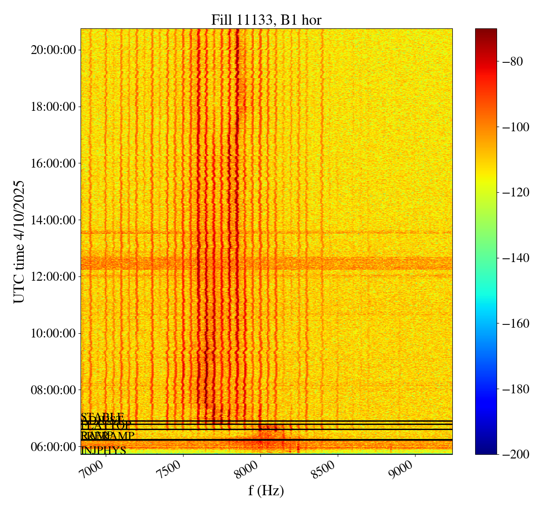The height and width of the screenshot is (512, 559).
Task: Click the INJPHYS beam mode label
Action: (x=103, y=451)
